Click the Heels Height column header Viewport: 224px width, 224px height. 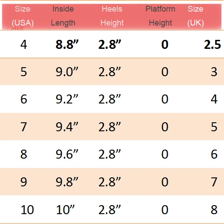(x=112, y=16)
